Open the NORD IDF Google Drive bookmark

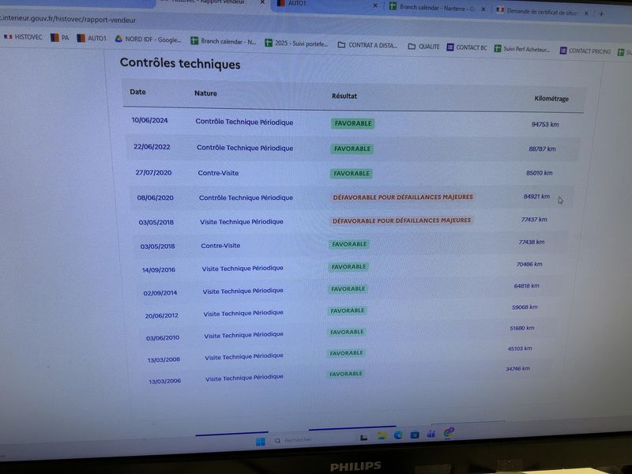pyautogui.click(x=148, y=39)
